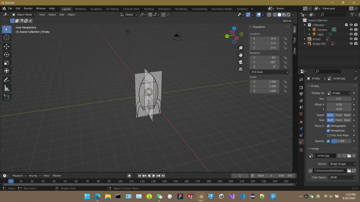The height and width of the screenshot is (202, 360).
Task: Hide the Empty.001 object in viewport
Action: click(351, 43)
